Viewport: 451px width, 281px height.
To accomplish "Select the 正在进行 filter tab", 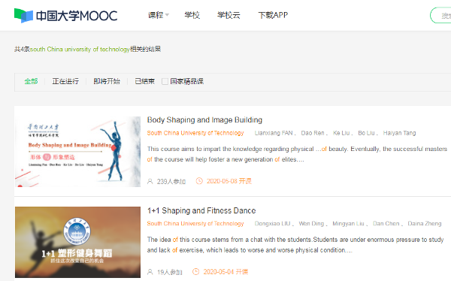I will (x=65, y=81).
